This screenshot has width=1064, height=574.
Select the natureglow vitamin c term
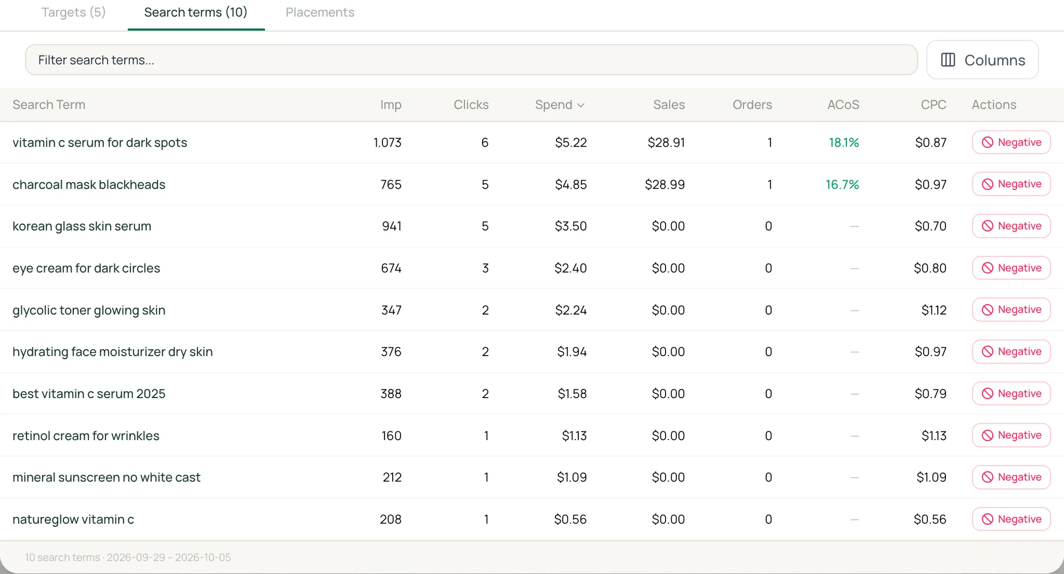73,519
